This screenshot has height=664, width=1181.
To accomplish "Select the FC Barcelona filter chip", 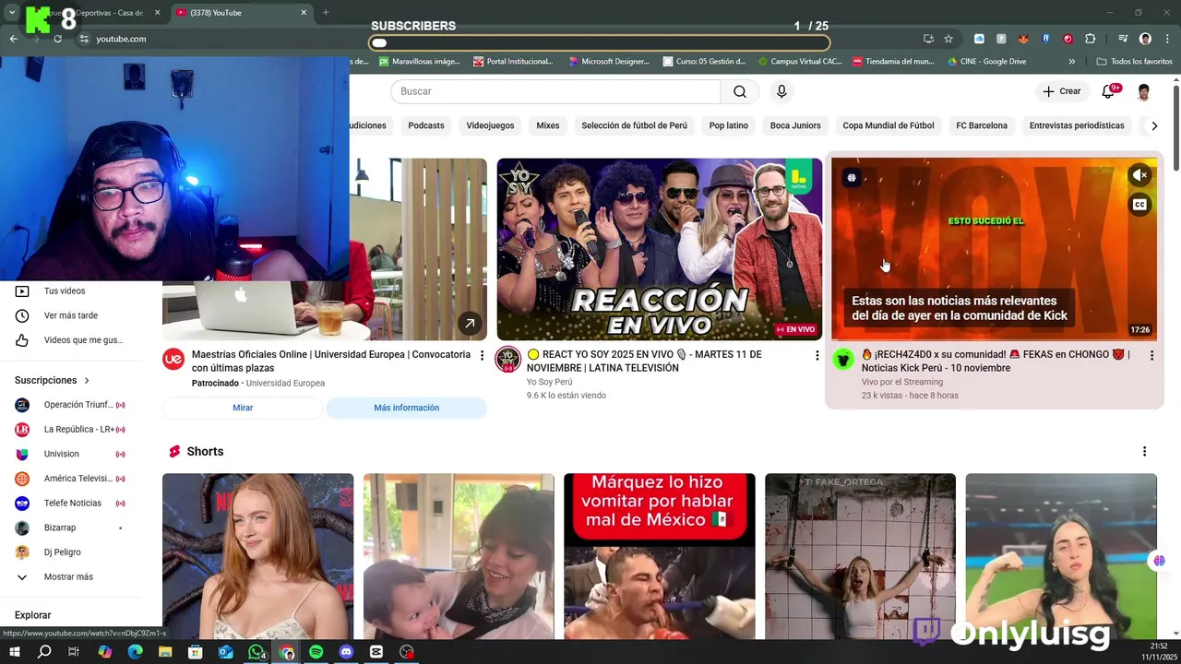I will (x=982, y=125).
